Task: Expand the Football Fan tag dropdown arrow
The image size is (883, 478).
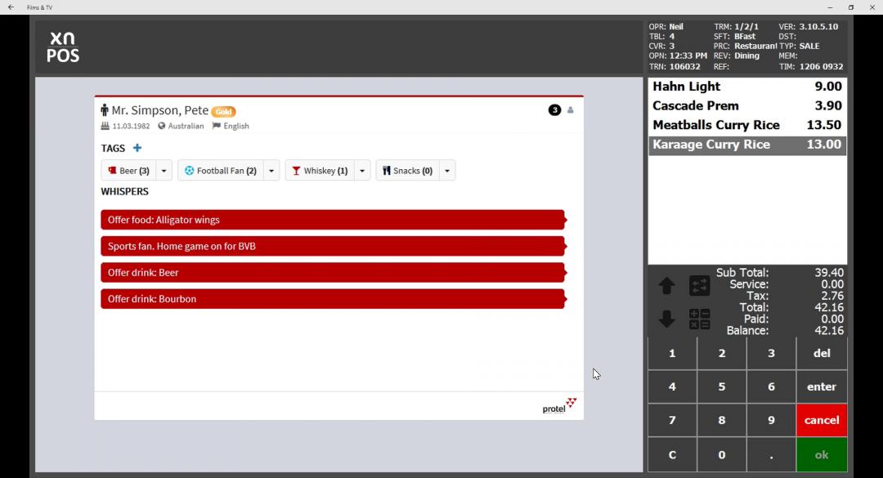Action: pos(271,171)
